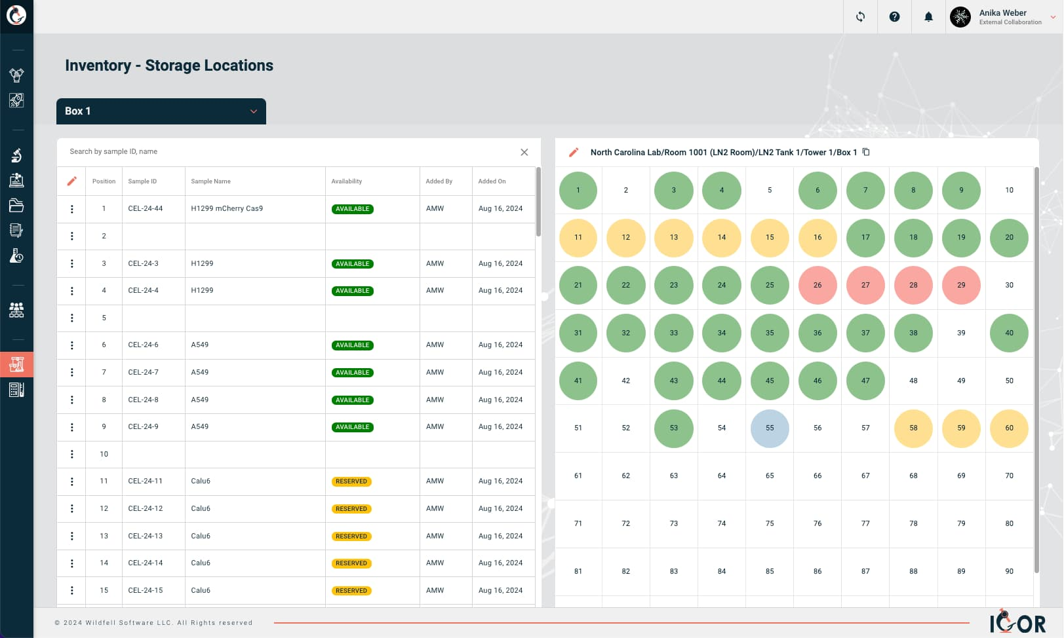This screenshot has width=1064, height=638.
Task: Open the three-dot menu for Calu6 at position 11
Action: (72, 481)
